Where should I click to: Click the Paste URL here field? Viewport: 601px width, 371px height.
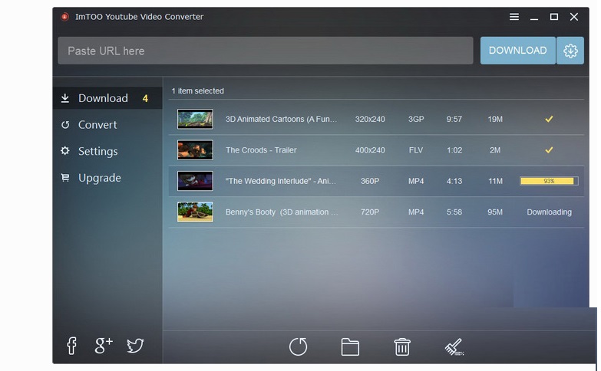tap(266, 51)
